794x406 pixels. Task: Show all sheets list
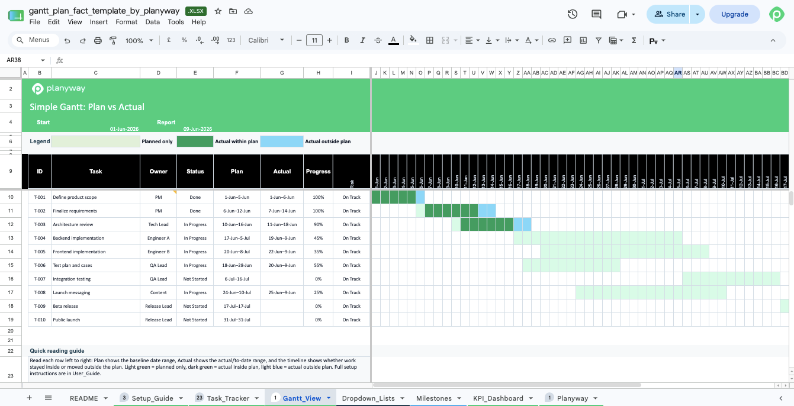(49, 398)
